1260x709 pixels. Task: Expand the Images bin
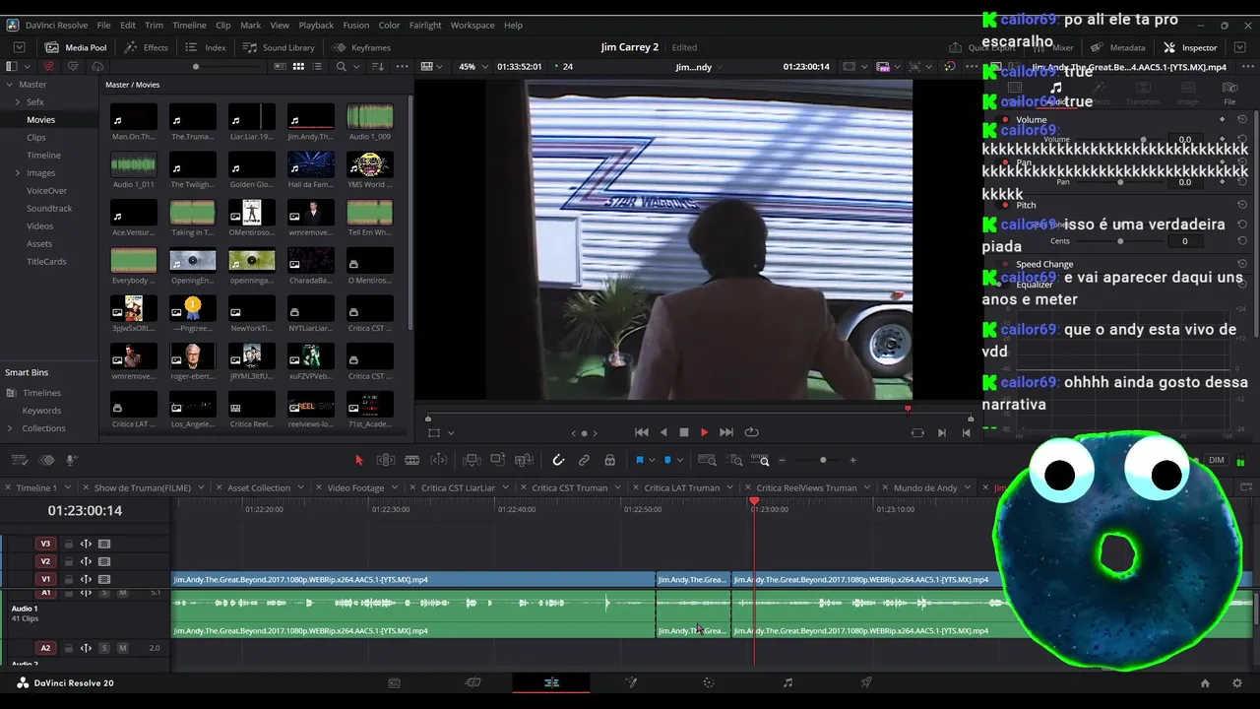pos(18,173)
